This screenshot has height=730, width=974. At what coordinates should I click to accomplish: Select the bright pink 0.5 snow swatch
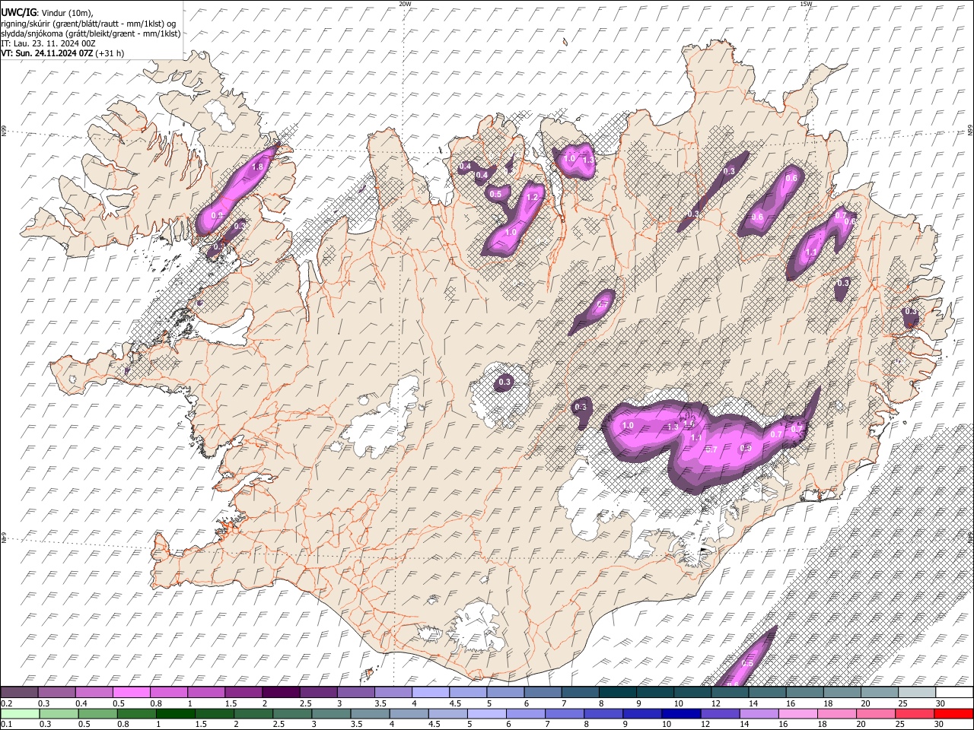click(131, 693)
